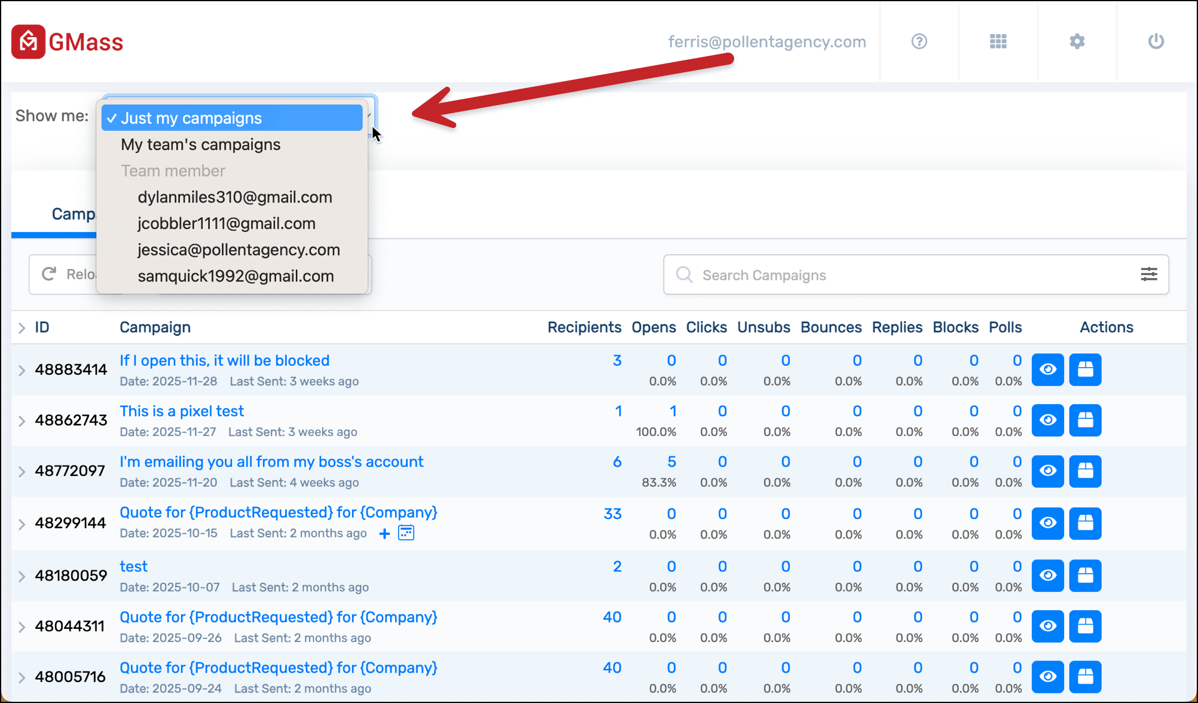This screenshot has width=1198, height=703.
Task: Click the help question mark icon
Action: pyautogui.click(x=919, y=41)
